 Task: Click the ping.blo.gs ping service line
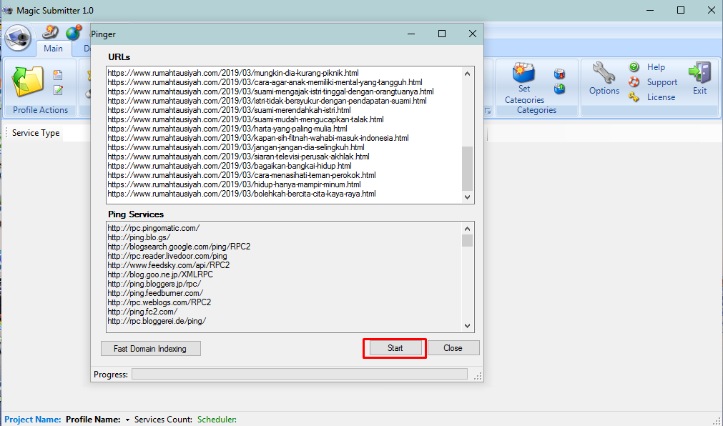click(139, 237)
